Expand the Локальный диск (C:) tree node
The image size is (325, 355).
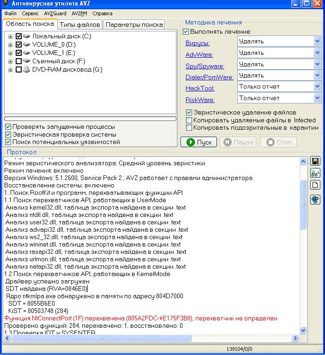pyautogui.click(x=10, y=36)
